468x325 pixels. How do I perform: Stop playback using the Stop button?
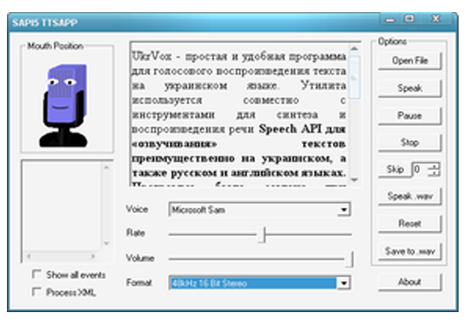[410, 143]
